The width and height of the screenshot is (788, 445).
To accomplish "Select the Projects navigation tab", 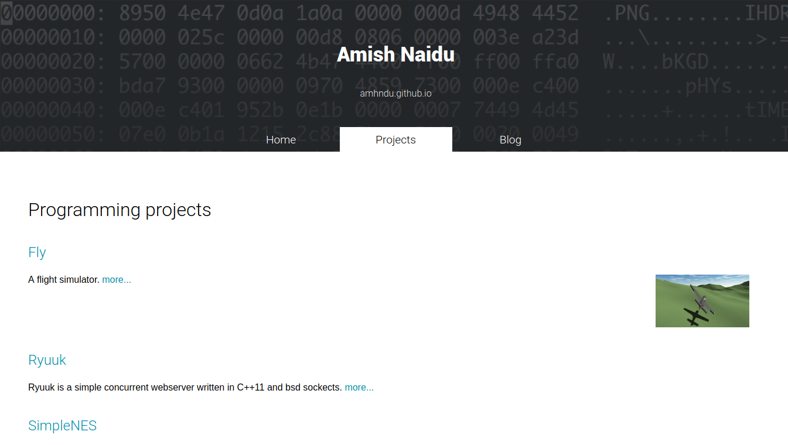I will [x=396, y=140].
